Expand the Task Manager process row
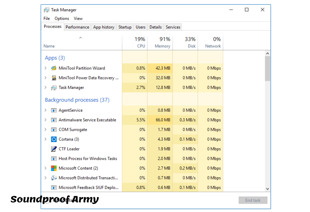The height and width of the screenshot is (212, 310). click(45, 87)
